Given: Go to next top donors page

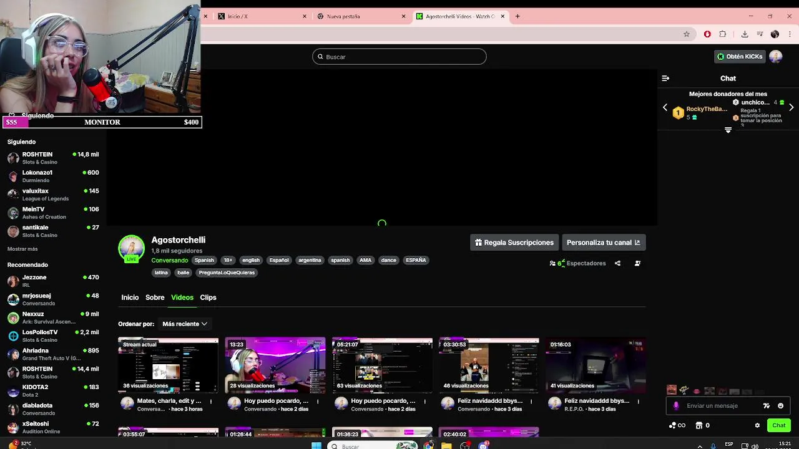Looking at the screenshot, I should (x=791, y=107).
